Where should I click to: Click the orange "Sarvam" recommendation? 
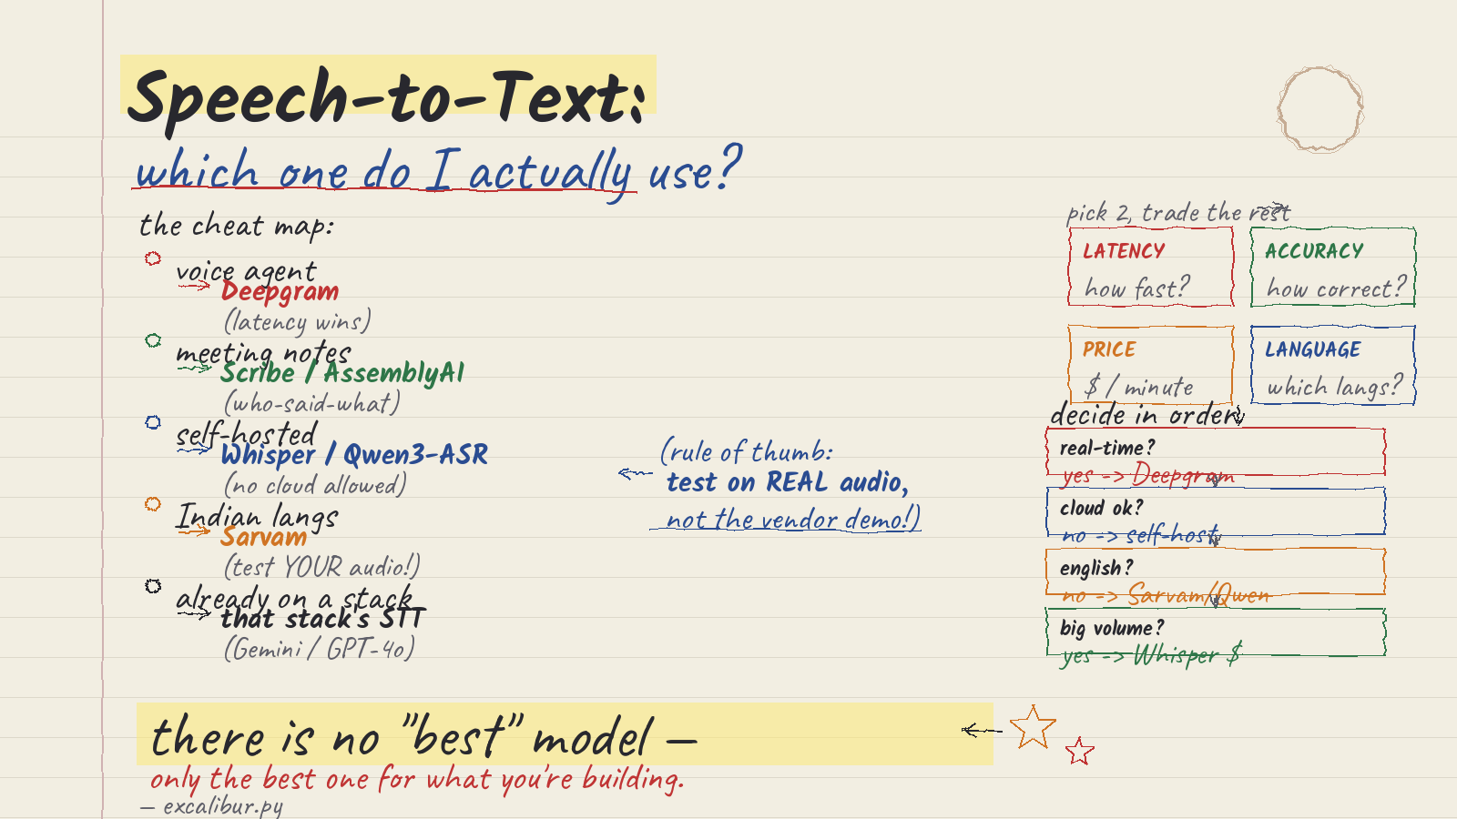click(x=264, y=537)
